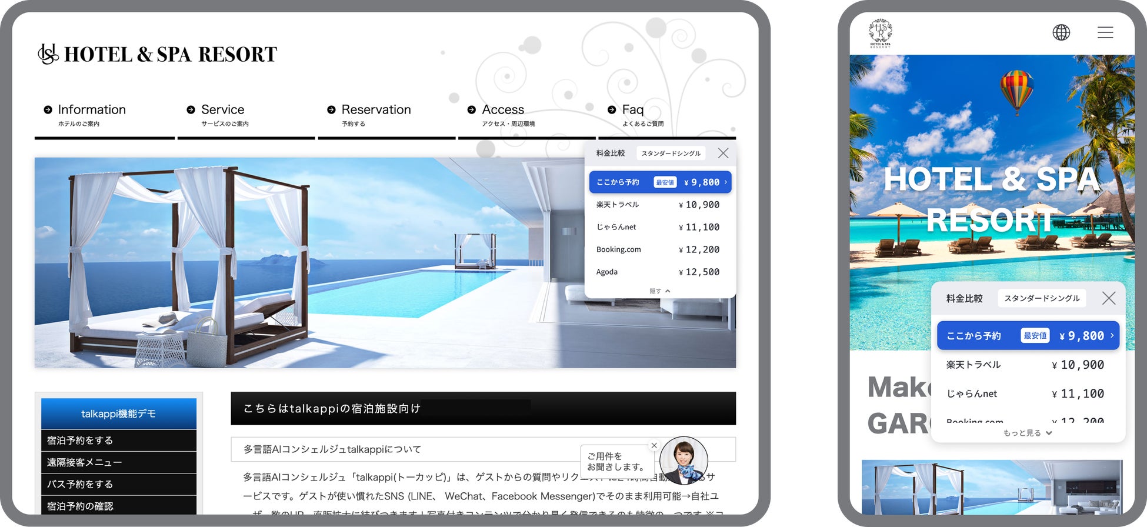Click the mobile hotel crest logo
The width and height of the screenshot is (1147, 527).
(x=881, y=32)
